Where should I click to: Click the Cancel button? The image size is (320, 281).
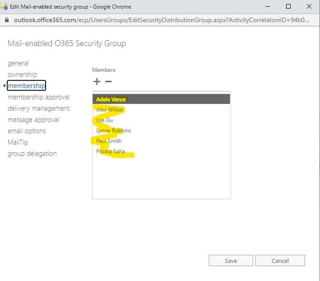click(x=280, y=261)
